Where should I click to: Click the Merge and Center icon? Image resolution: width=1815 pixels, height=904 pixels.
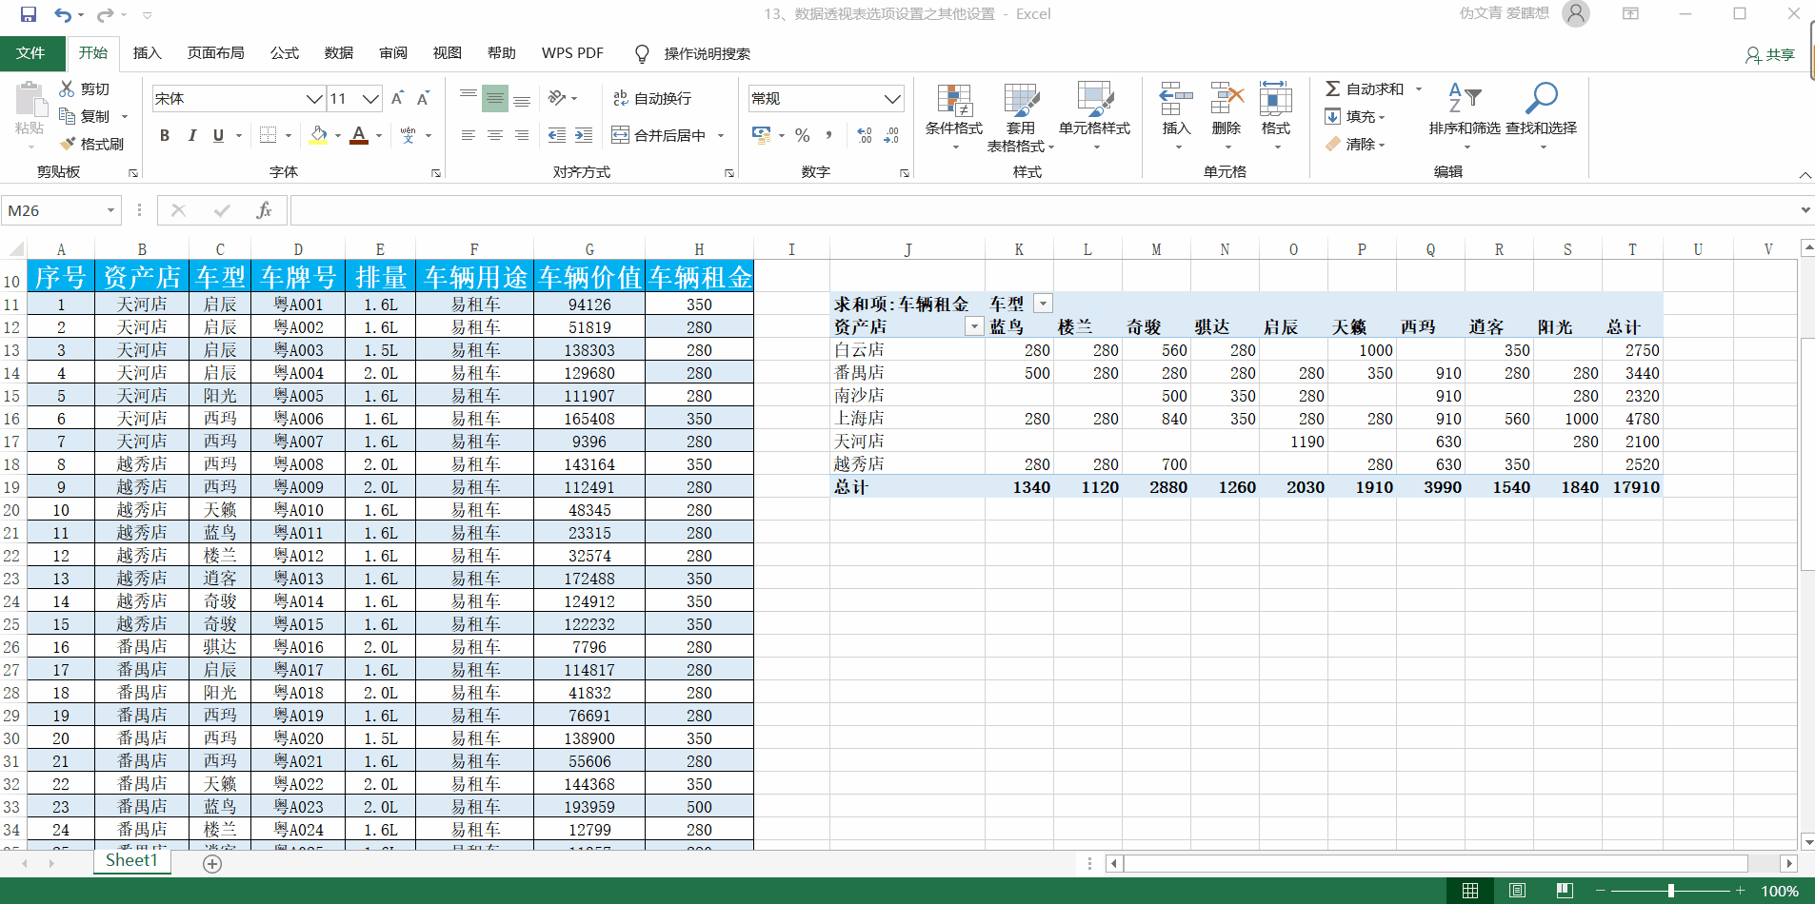(x=620, y=135)
